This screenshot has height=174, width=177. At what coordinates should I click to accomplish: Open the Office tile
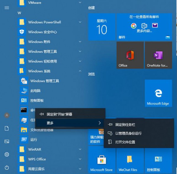coord(130,55)
